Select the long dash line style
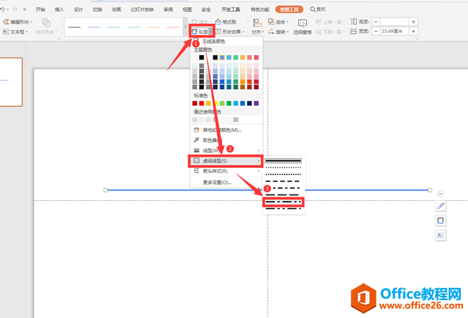468x318 pixels. [283, 195]
